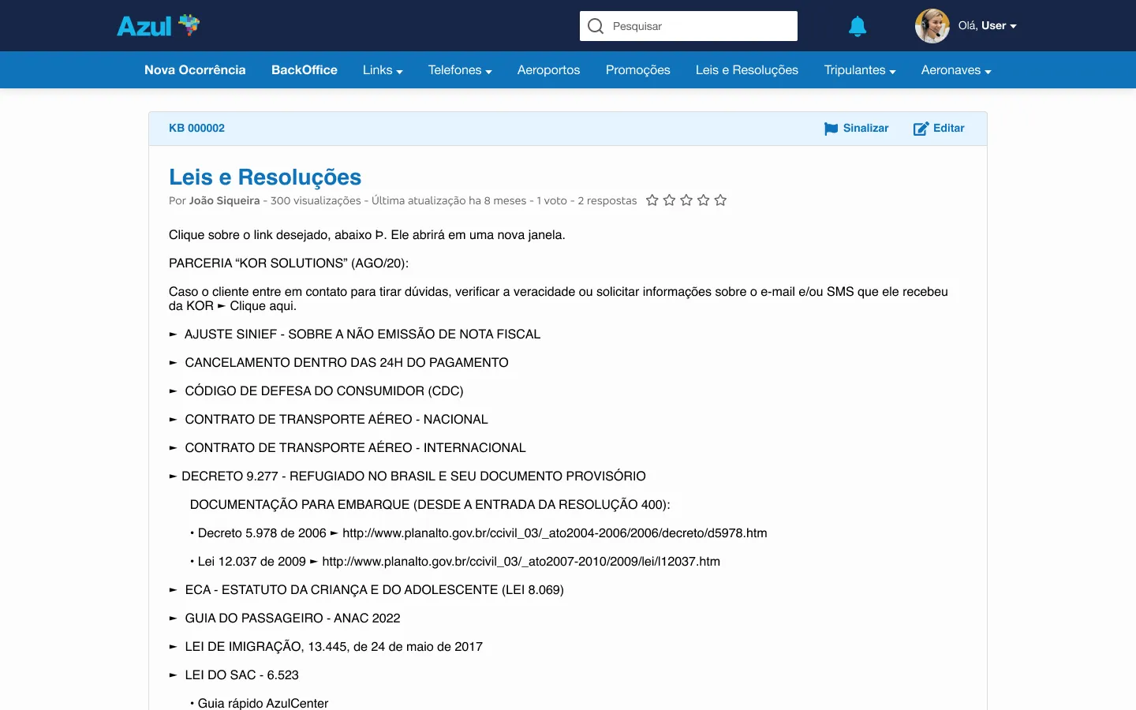Screen dimensions: 1136x710
Task: Expand the Links dropdown menu
Action: coord(383,70)
